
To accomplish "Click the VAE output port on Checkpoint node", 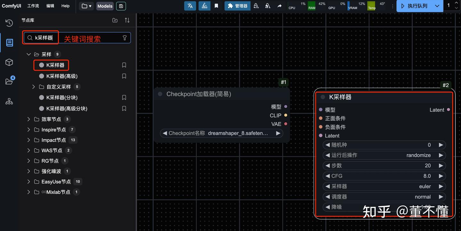I will (x=286, y=124).
